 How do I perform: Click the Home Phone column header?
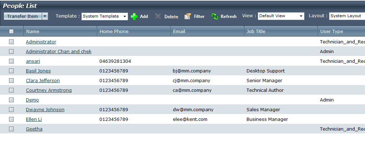point(114,32)
